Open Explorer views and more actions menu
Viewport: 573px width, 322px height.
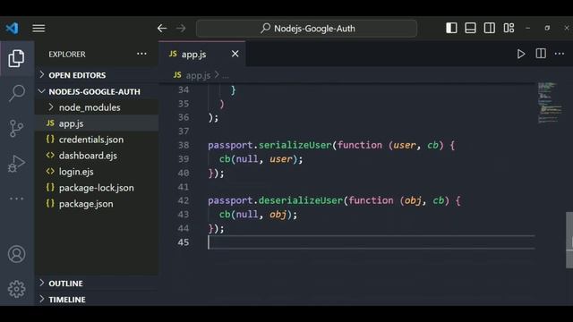pos(141,54)
